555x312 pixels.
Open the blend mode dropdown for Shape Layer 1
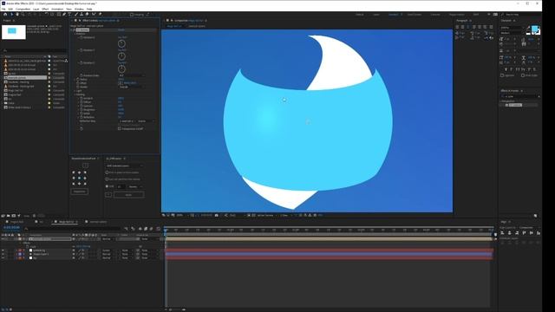[x=108, y=254]
